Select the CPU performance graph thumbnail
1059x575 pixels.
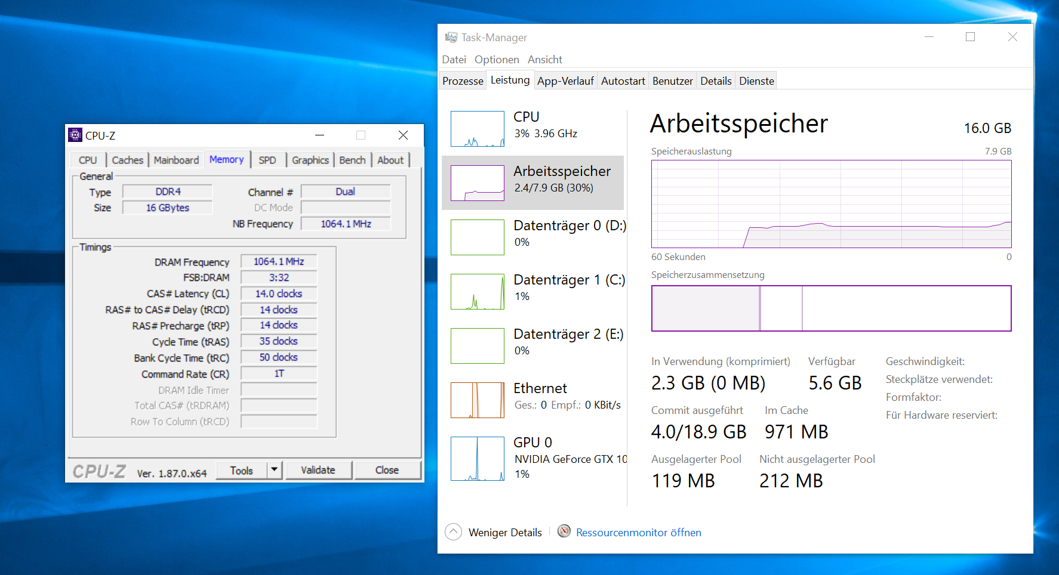478,129
